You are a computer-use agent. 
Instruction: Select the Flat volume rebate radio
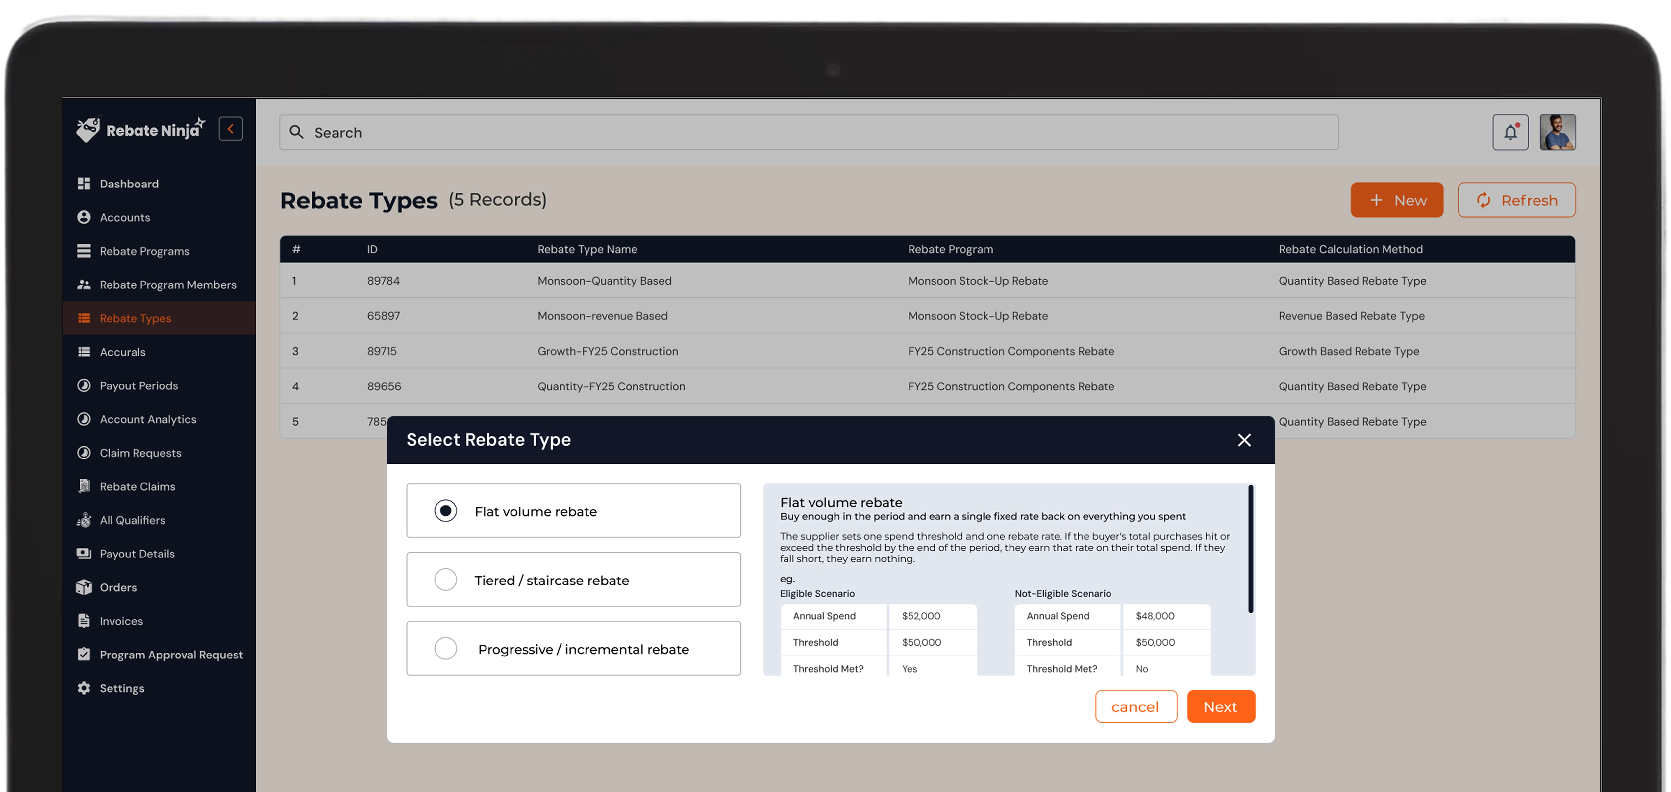click(445, 510)
